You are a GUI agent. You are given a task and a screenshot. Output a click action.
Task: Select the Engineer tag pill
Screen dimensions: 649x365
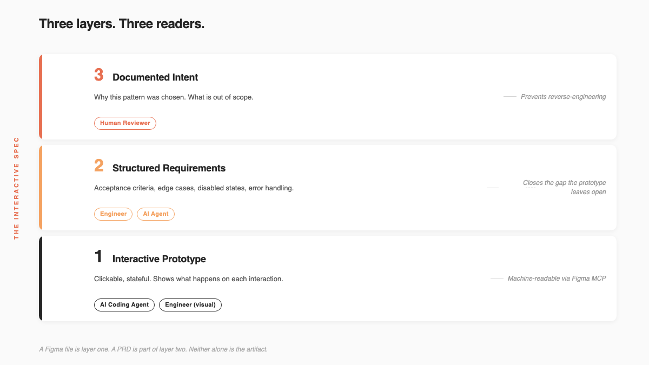tap(113, 214)
